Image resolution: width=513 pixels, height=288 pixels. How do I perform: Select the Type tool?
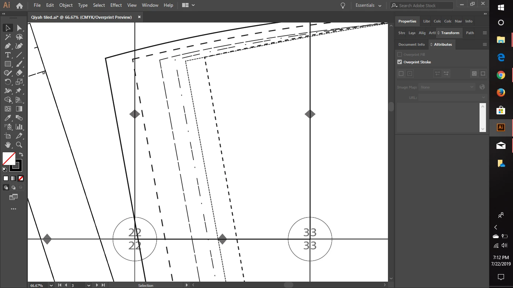pos(8,55)
